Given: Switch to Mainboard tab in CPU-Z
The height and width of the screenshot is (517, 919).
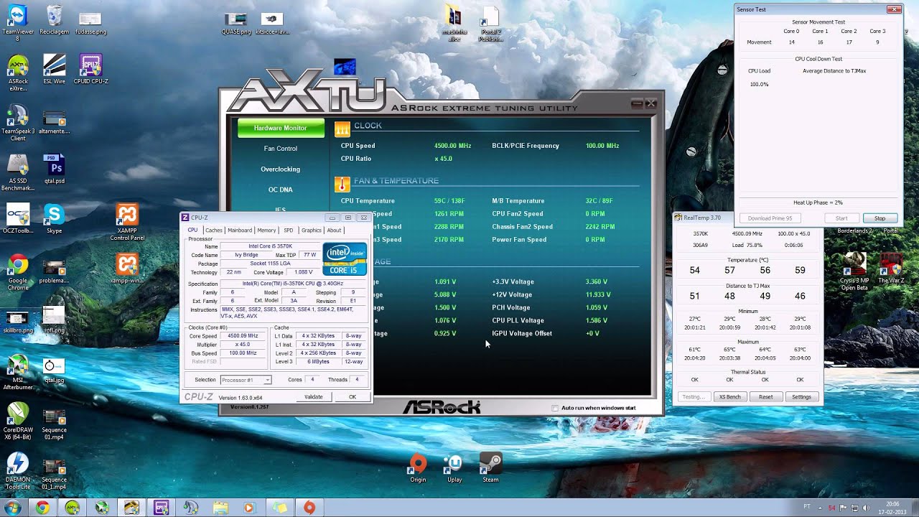Looking at the screenshot, I should [240, 230].
